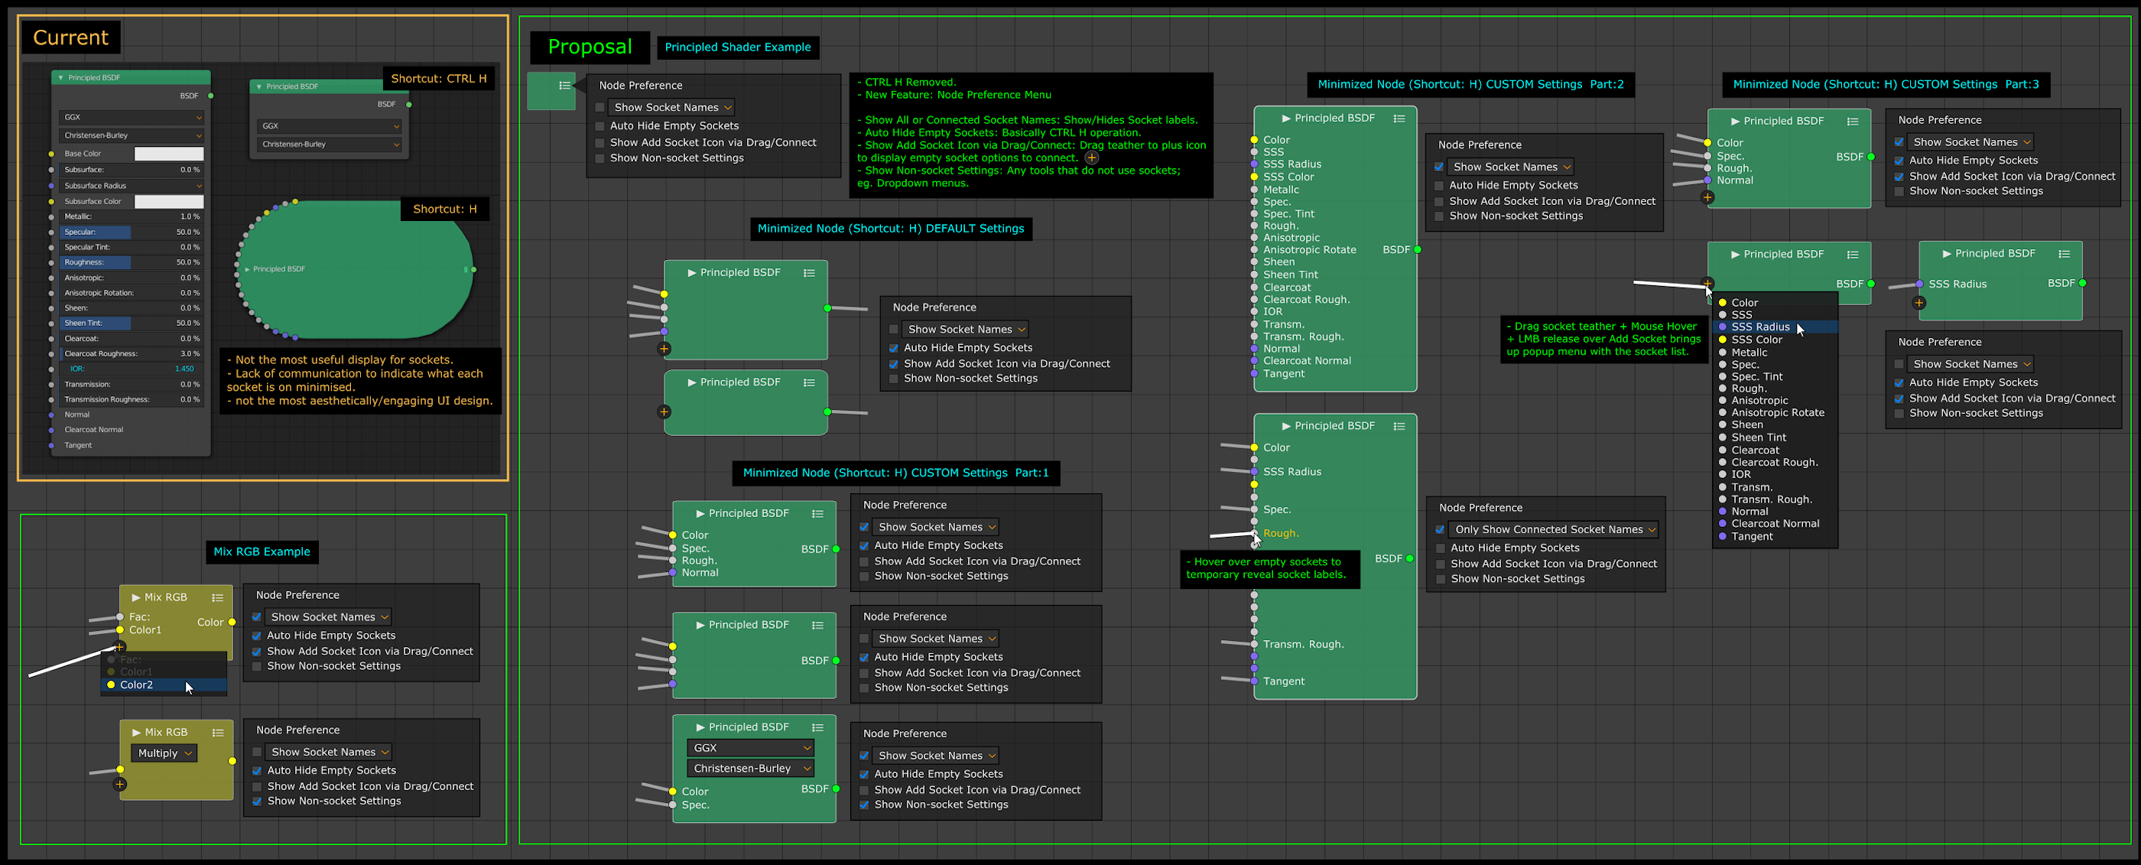This screenshot has width=2141, height=865.
Task: Open list icon on Proposal node containing GGX dropdown
Action: [x=818, y=728]
